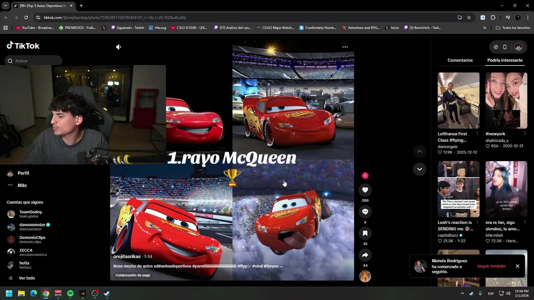Screen dimensions: 534x300
Task: Go to next video with down chevron
Action: (x=420, y=169)
